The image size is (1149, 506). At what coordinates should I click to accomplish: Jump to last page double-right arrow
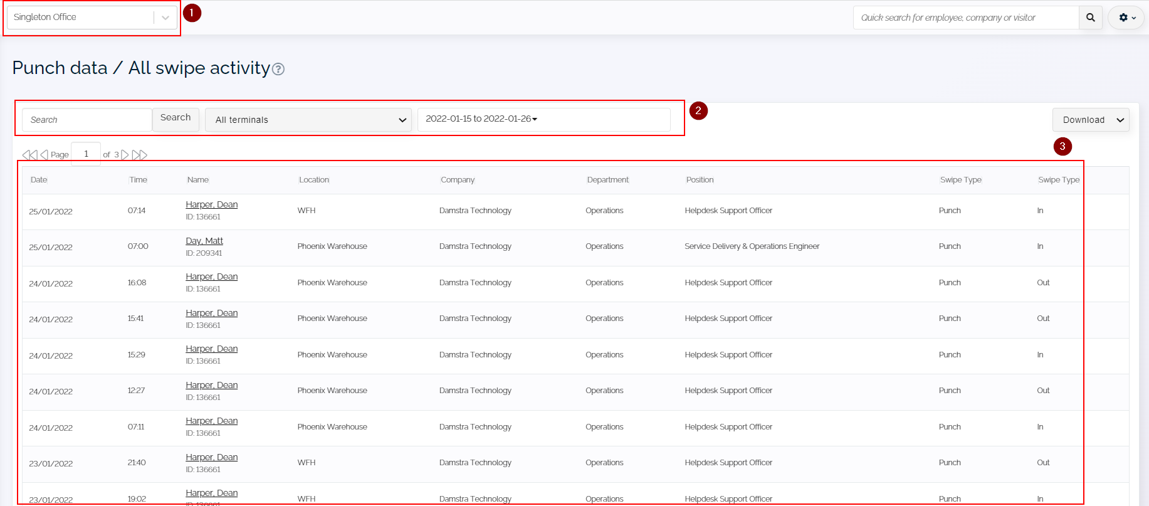point(140,155)
